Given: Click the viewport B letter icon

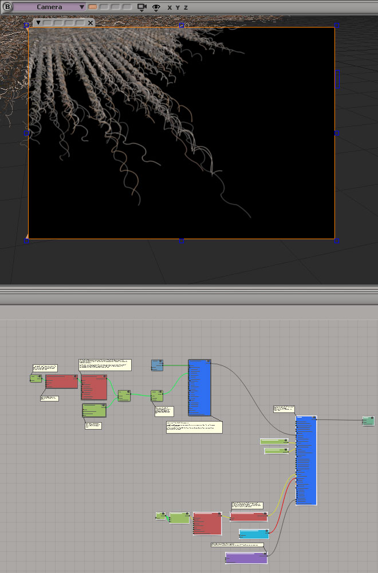Looking at the screenshot, I should click(7, 7).
